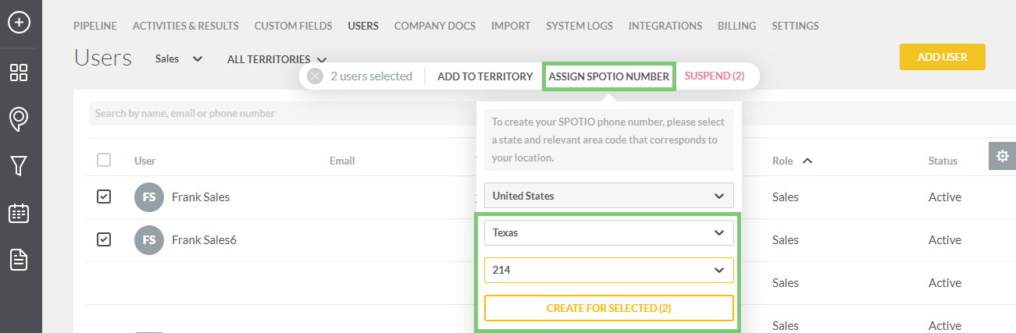
Task: Go to the INTEGRATIONS tab
Action: tap(665, 26)
